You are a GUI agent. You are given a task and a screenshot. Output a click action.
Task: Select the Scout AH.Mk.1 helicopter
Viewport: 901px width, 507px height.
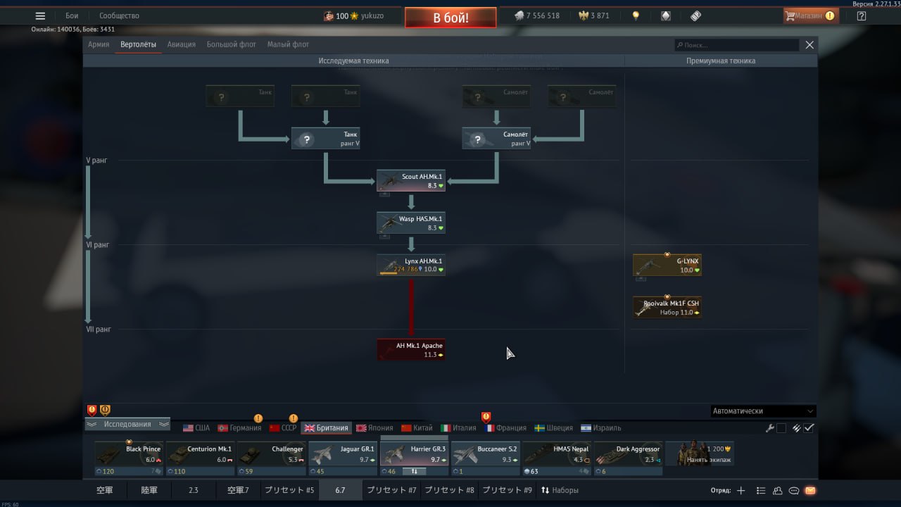tap(411, 180)
